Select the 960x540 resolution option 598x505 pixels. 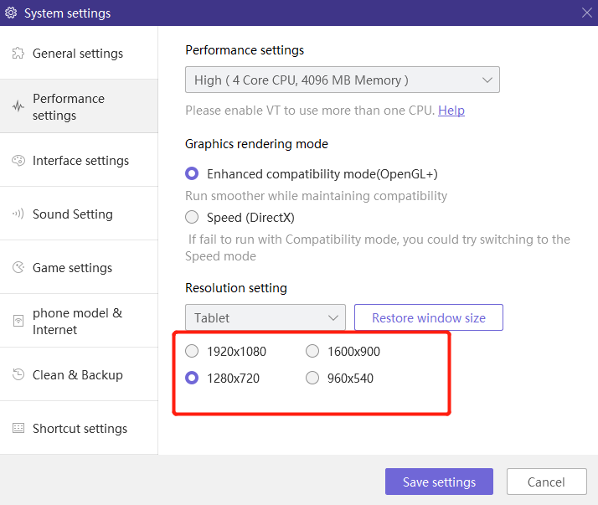click(x=312, y=379)
